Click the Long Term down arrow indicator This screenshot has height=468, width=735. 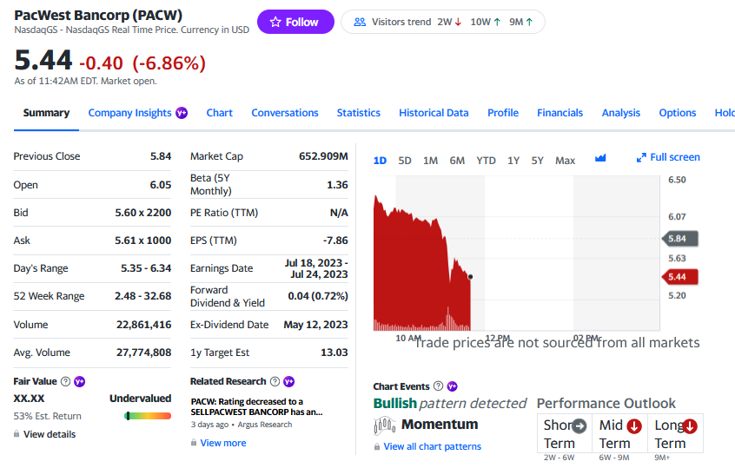point(690,425)
